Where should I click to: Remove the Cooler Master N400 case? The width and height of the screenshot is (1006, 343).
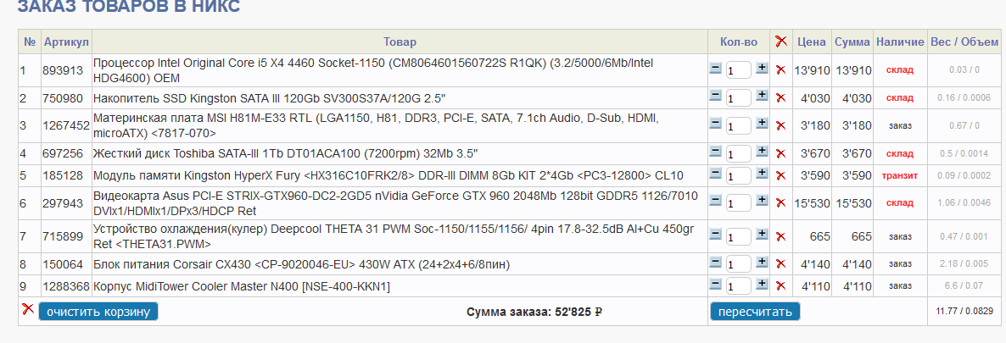click(780, 286)
